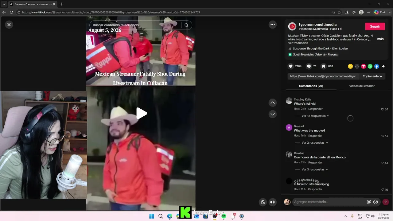
Task: Copy the link with 'Copiar enlace'
Action: click(x=372, y=76)
